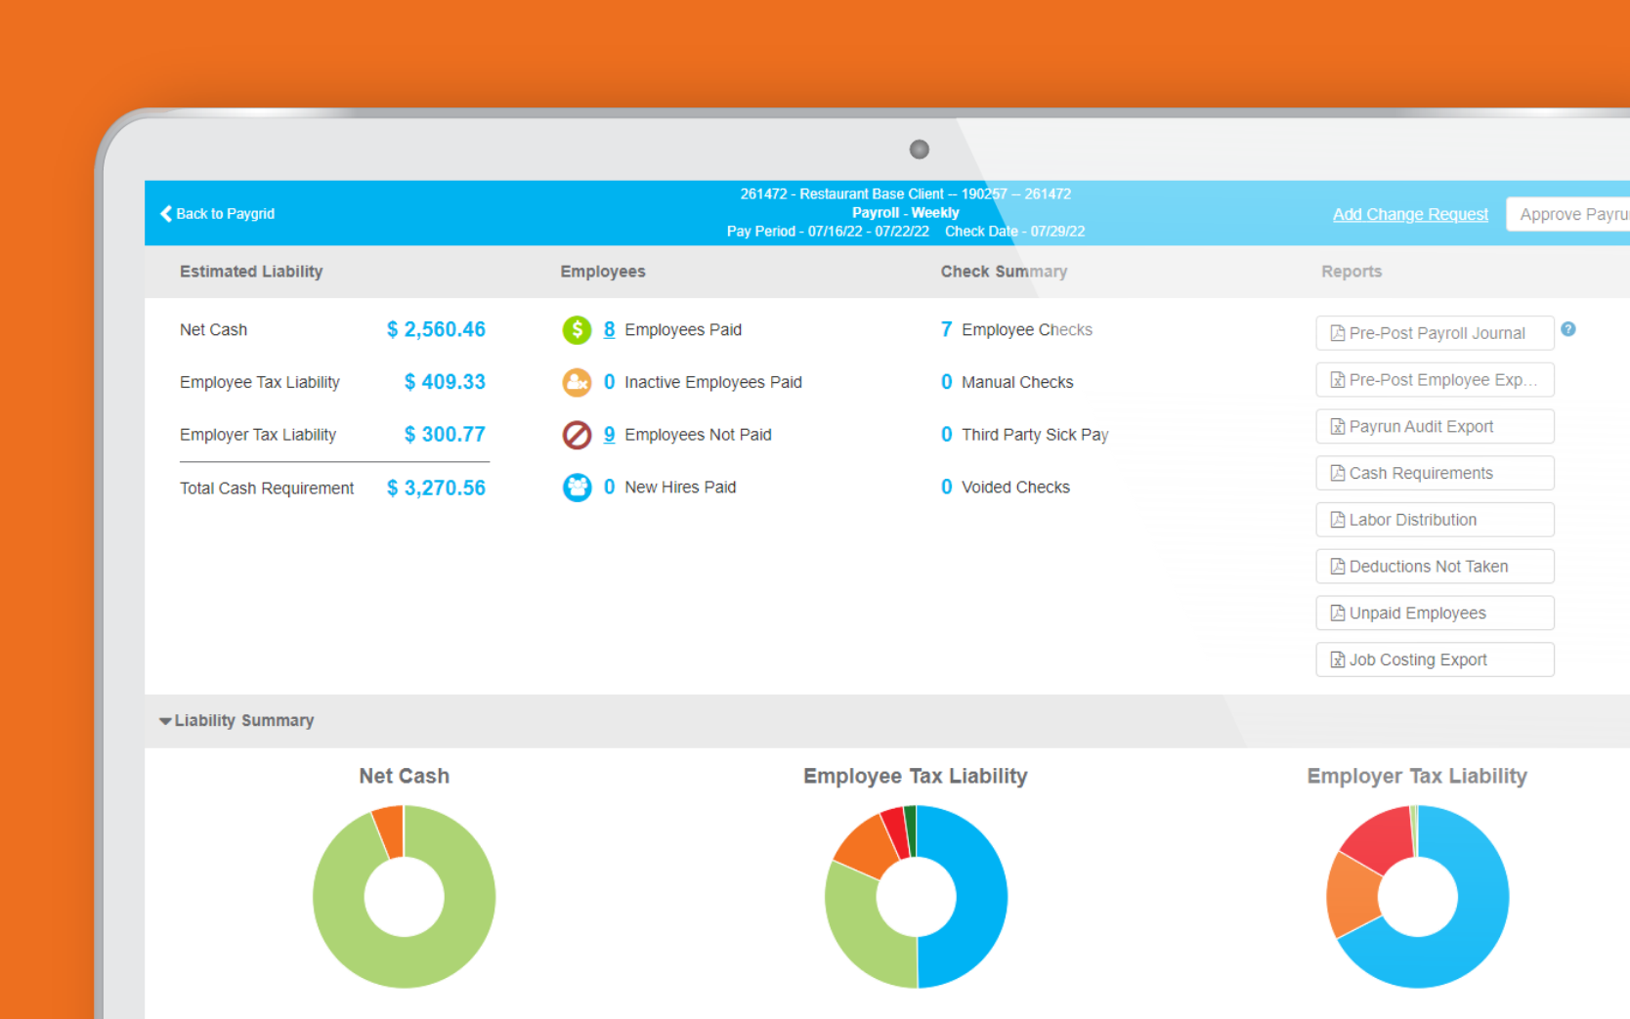Open the 8 Employees Paid link
Screen dimensions: 1630x1019
pyautogui.click(x=609, y=329)
